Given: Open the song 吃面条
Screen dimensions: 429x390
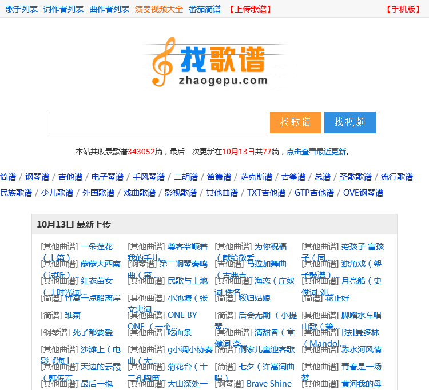Looking at the screenshot, I should 180,332.
